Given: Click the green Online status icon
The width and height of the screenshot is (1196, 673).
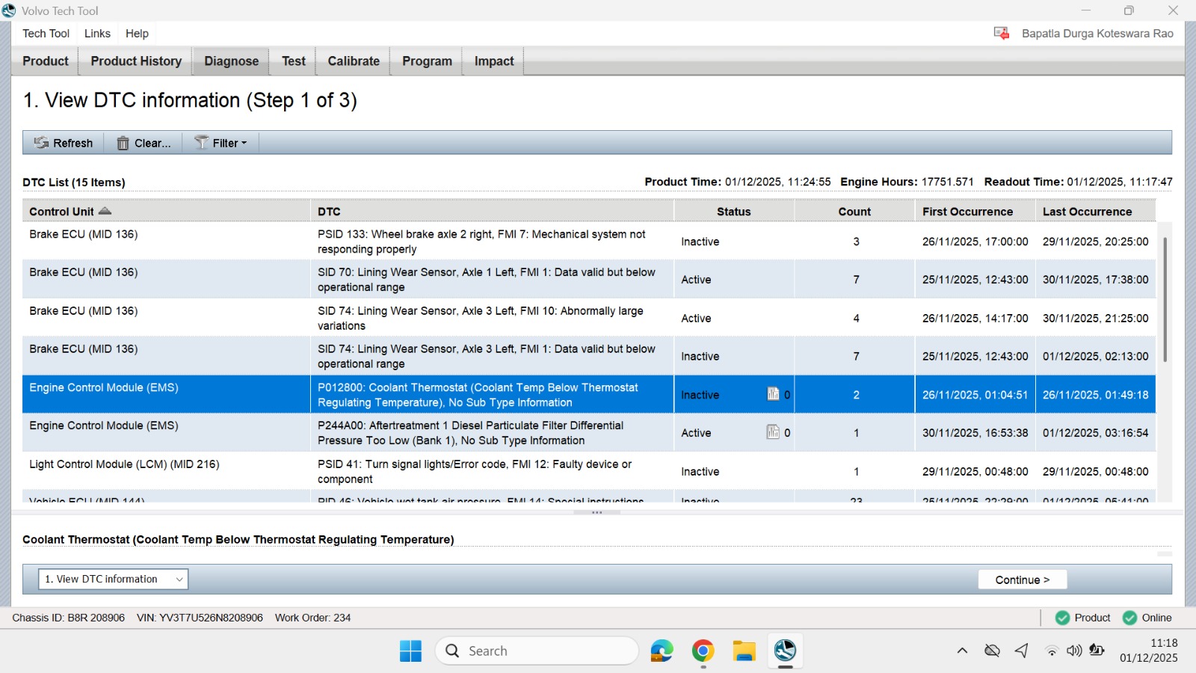Looking at the screenshot, I should pyautogui.click(x=1129, y=618).
